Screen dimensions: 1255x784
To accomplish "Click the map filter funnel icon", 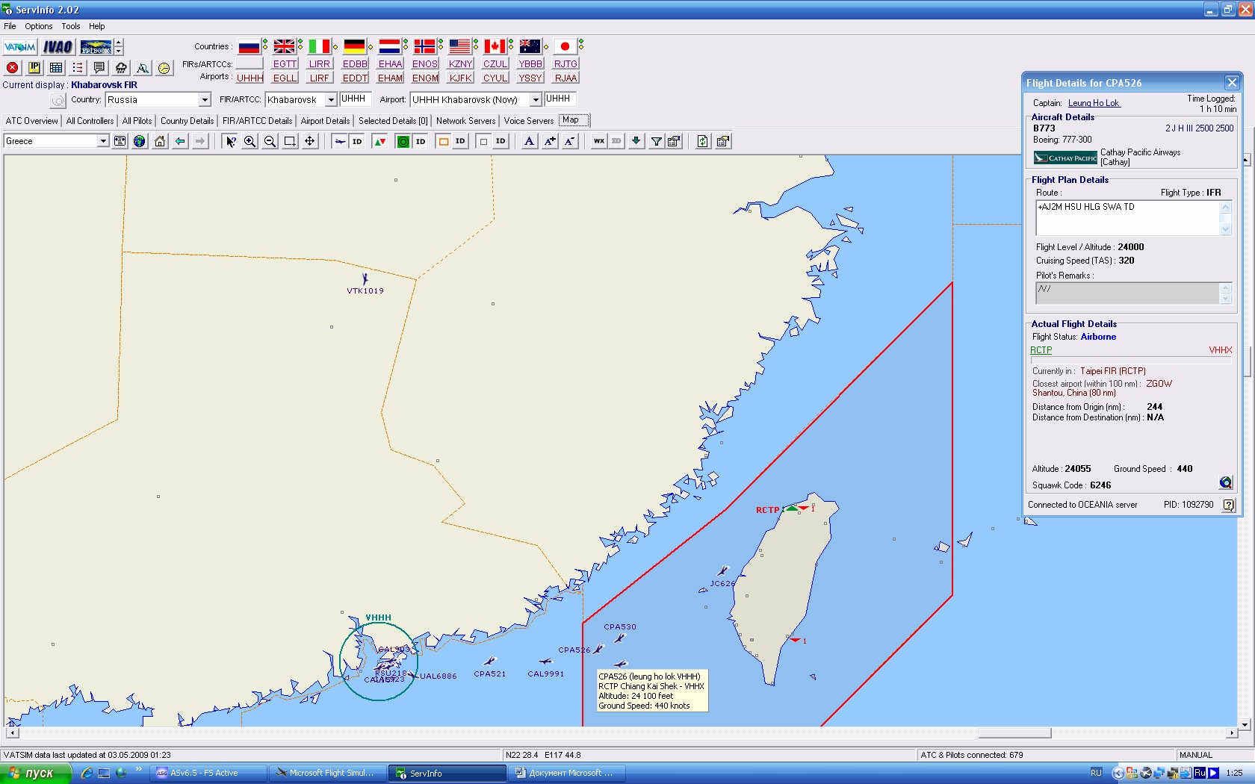I will pyautogui.click(x=656, y=141).
